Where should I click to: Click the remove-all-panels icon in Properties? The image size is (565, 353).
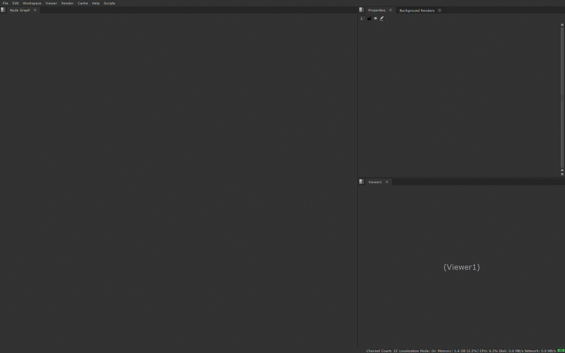(375, 18)
